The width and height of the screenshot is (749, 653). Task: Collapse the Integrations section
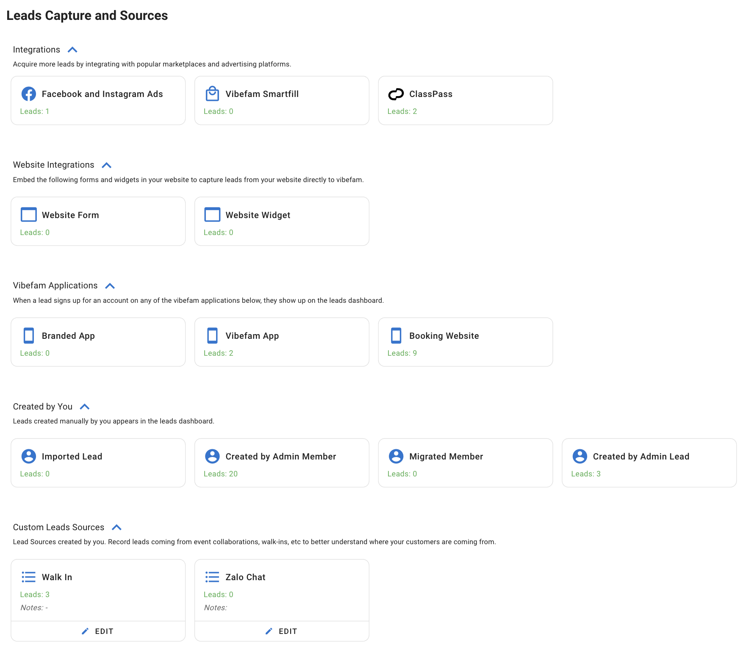(72, 50)
